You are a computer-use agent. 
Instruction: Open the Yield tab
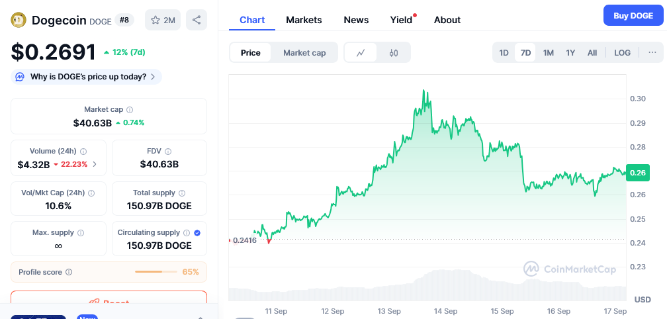[x=402, y=20]
